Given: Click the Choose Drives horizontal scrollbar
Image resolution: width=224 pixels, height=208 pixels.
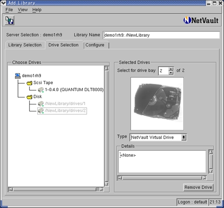Looking at the screenshot, I should [x=56, y=189].
